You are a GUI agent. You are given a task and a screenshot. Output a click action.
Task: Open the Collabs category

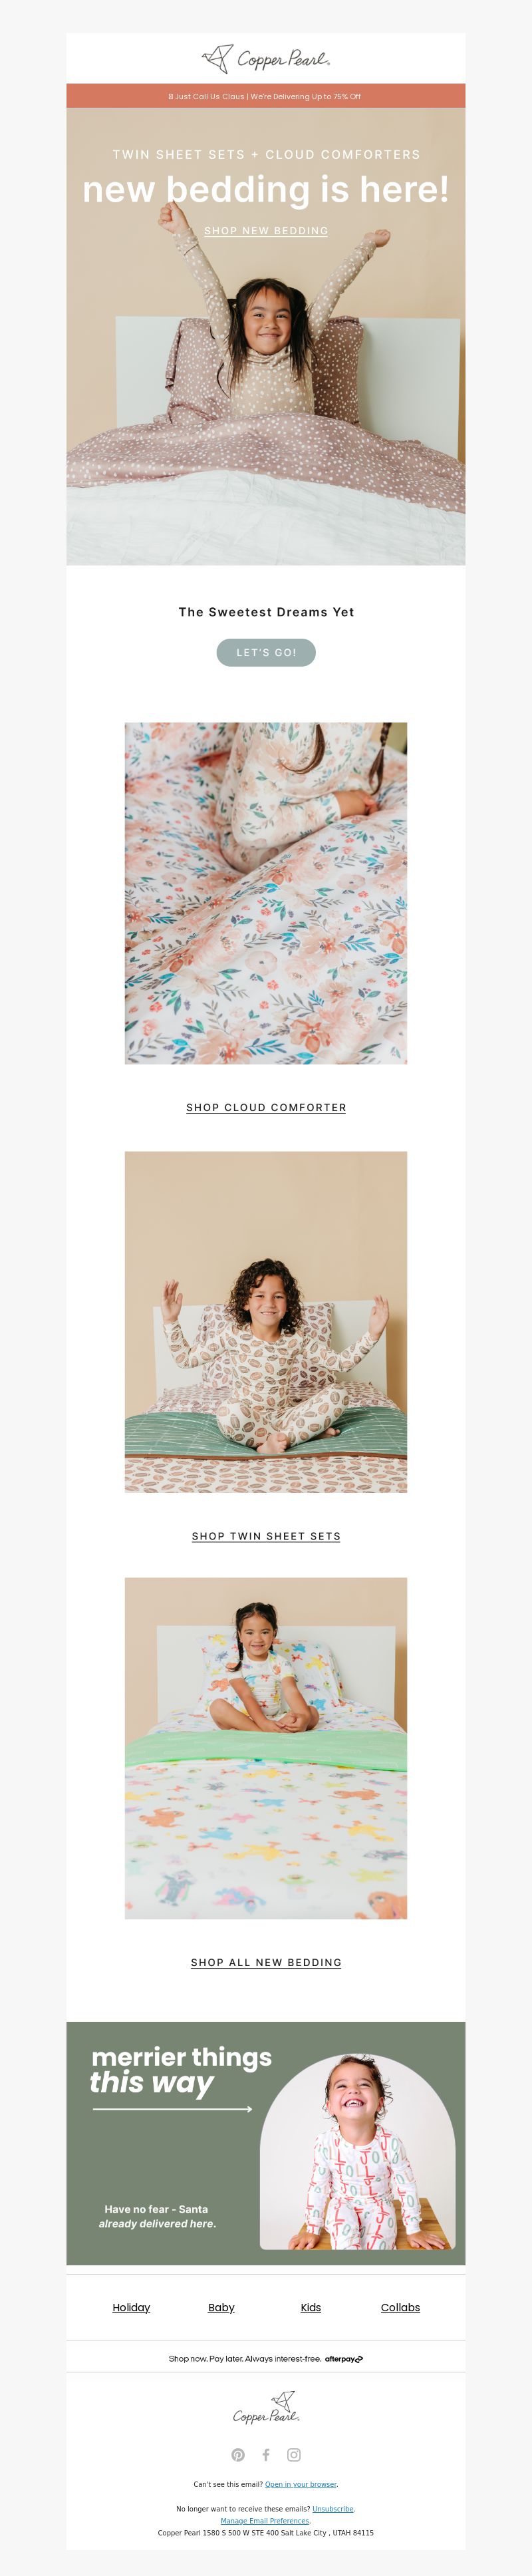click(x=400, y=2307)
